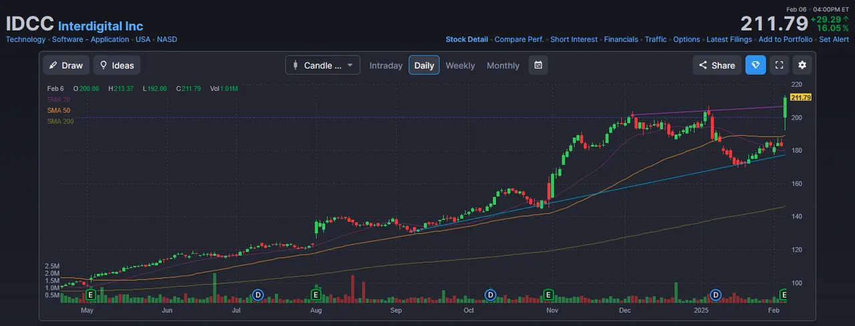Viewport: 855px width, 326px height.
Task: Click the Vol 1.01M readout
Action: tap(224, 88)
